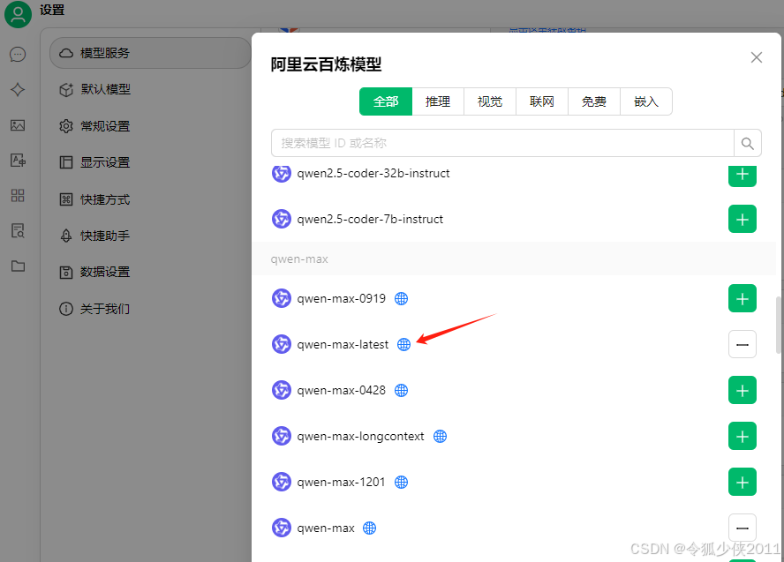Open the knowledge base sidebar icon
784x562 pixels.
(x=18, y=231)
